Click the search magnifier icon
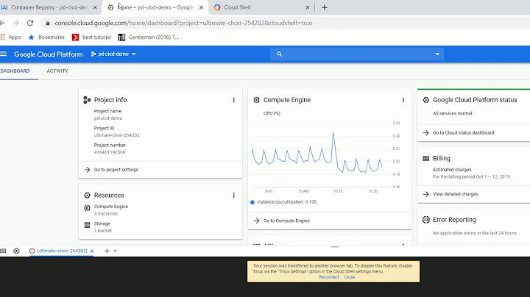The height and width of the screenshot is (297, 530). click(x=279, y=54)
